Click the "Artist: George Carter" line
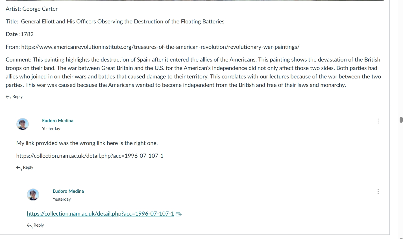Image resolution: width=403 pixels, height=239 pixels. [32, 9]
